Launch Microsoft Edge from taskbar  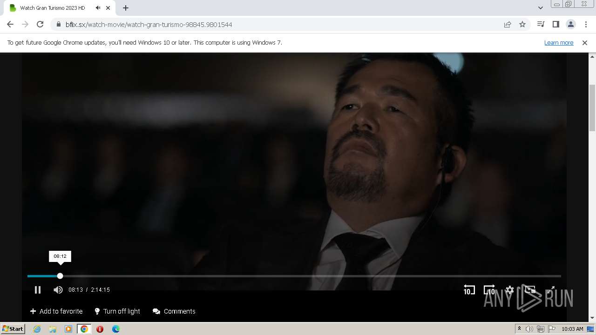pyautogui.click(x=115, y=329)
